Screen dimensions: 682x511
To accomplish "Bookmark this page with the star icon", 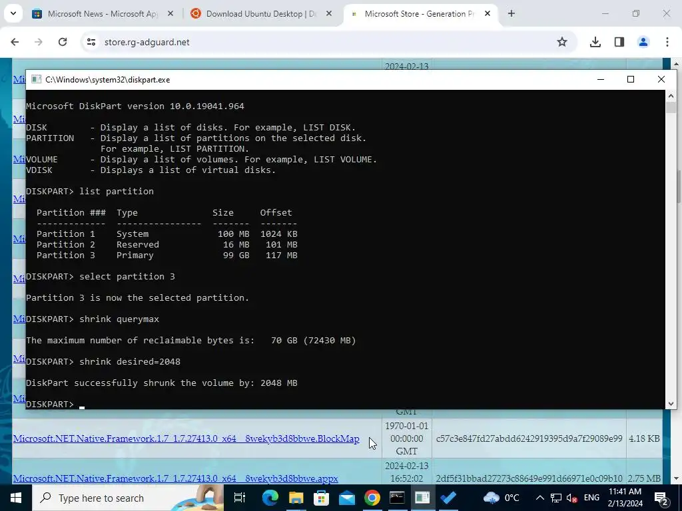I will pyautogui.click(x=562, y=42).
